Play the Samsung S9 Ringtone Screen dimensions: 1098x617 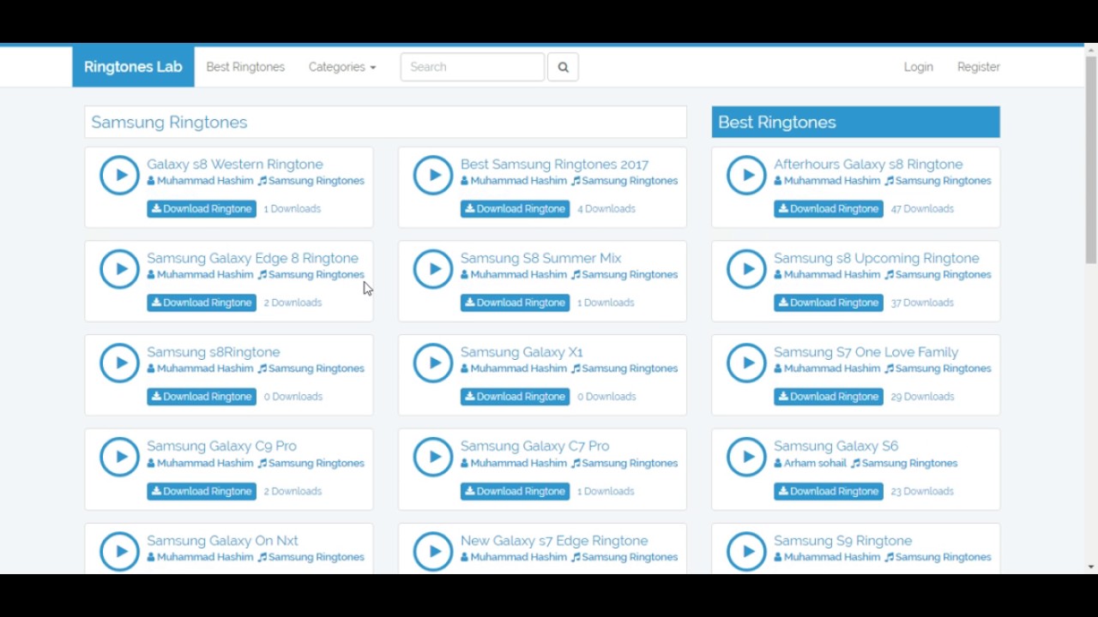(x=747, y=551)
